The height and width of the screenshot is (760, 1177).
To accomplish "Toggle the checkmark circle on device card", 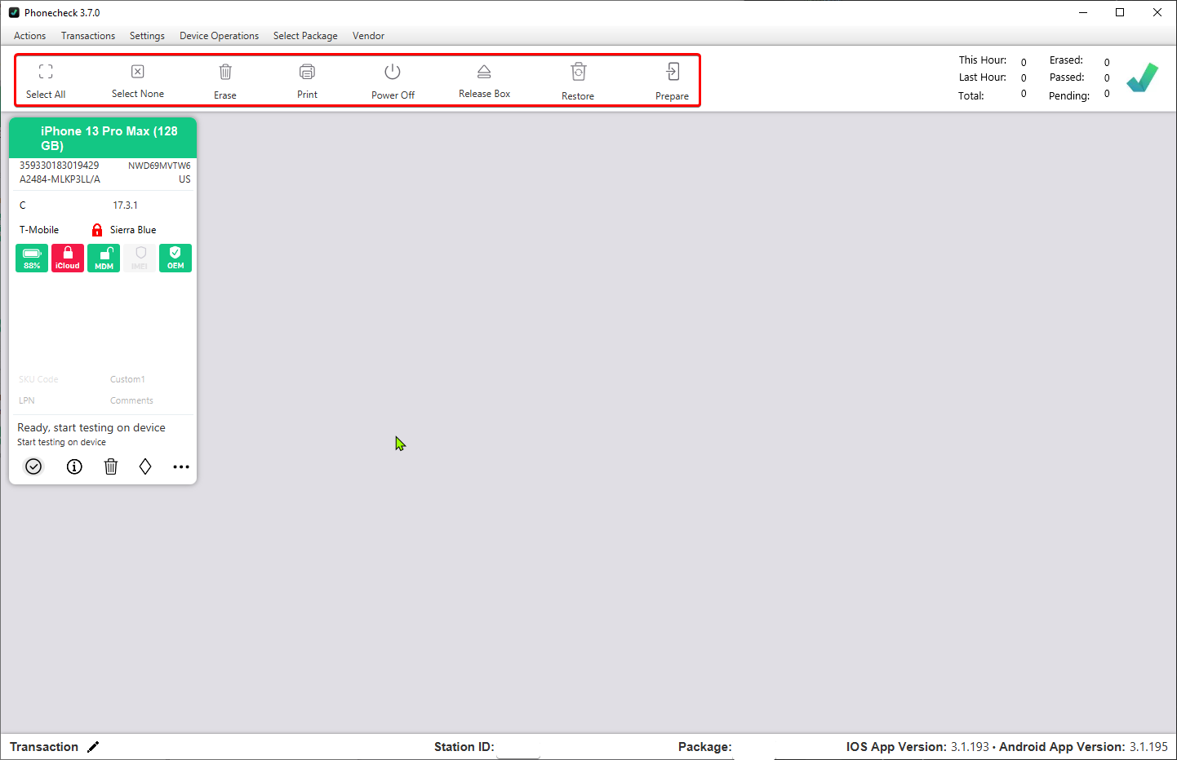I will [x=33, y=466].
